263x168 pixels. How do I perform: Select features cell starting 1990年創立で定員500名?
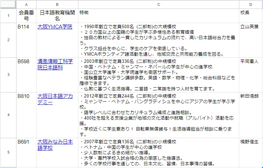159,40
